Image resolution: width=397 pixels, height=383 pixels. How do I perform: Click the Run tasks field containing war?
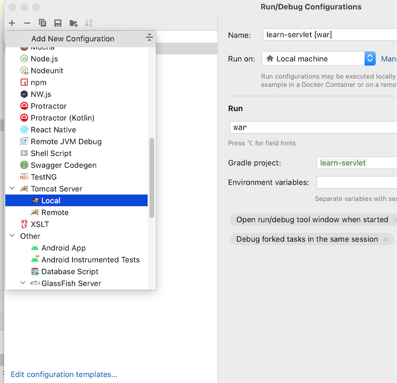313,127
